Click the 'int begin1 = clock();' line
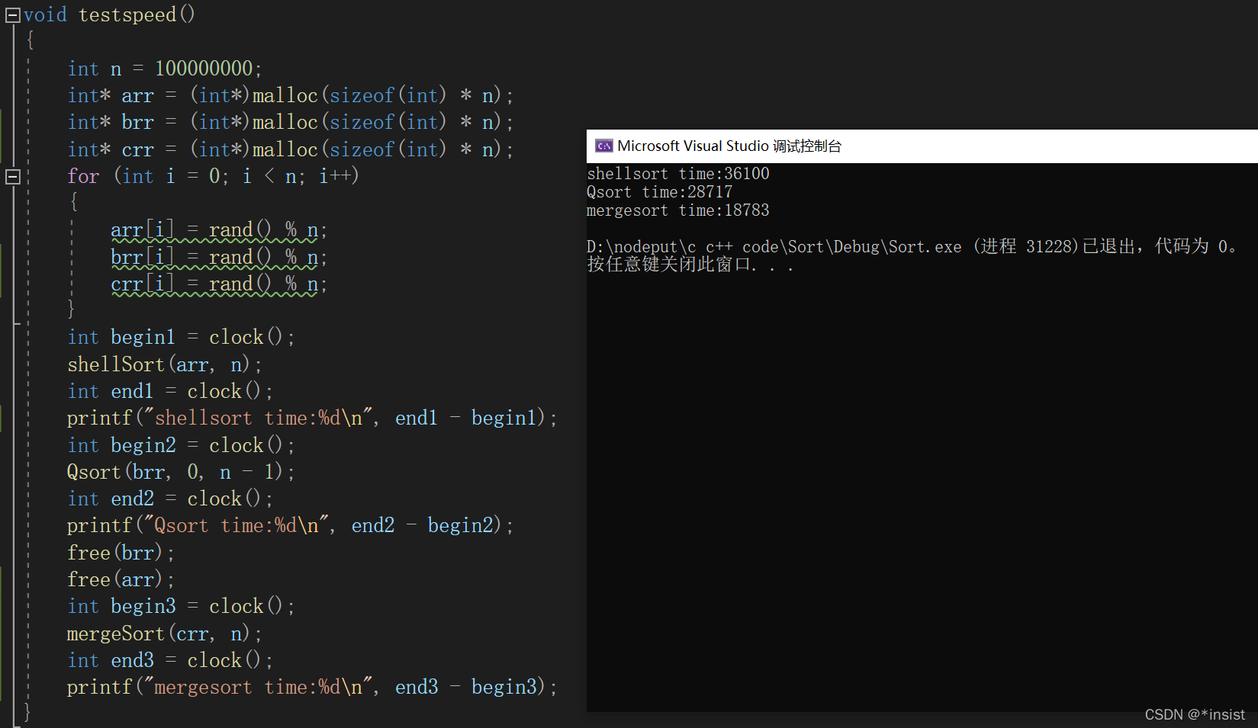The image size is (1258, 728). point(181,337)
